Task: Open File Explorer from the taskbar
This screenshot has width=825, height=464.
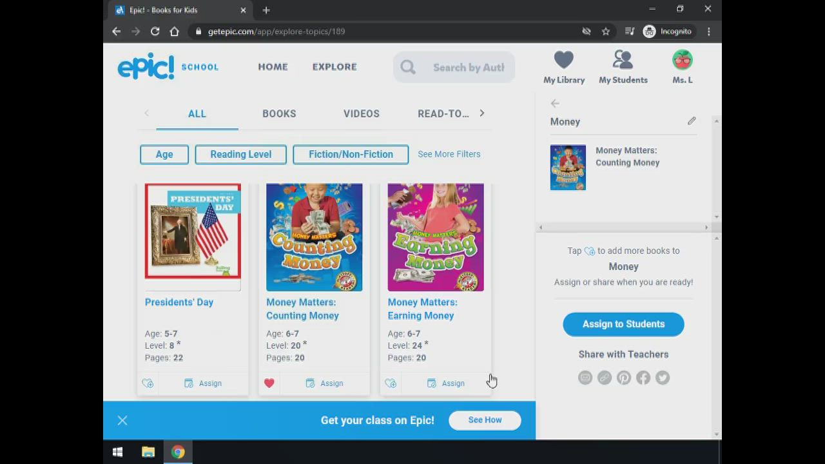Action: click(x=148, y=452)
